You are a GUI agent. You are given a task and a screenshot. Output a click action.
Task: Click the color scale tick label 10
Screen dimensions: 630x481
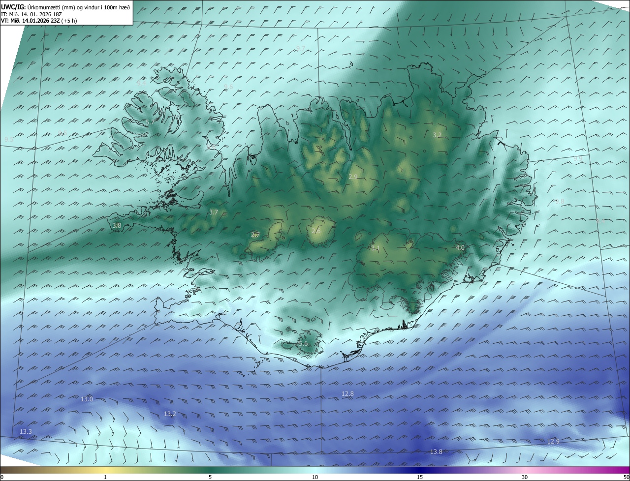[315, 477]
